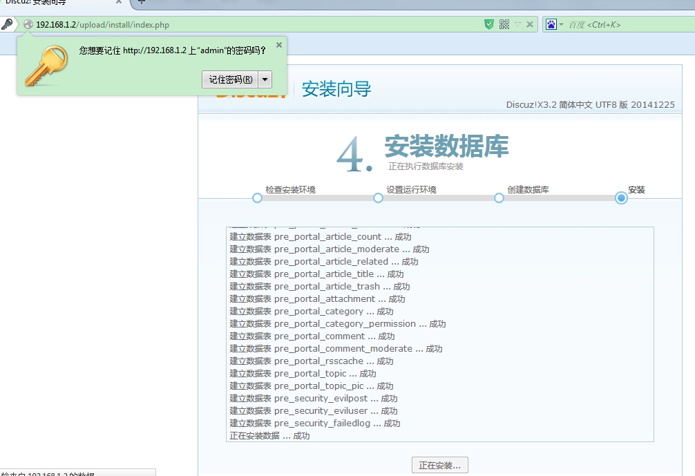
Task: Click log line pre_portal_article_trash
Action: tap(320, 286)
